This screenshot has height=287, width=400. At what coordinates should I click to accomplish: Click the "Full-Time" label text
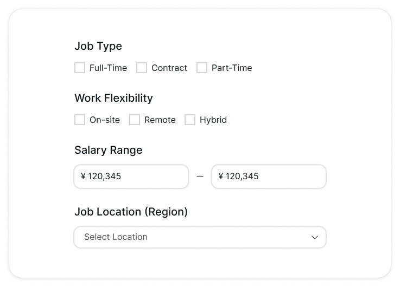(x=108, y=68)
